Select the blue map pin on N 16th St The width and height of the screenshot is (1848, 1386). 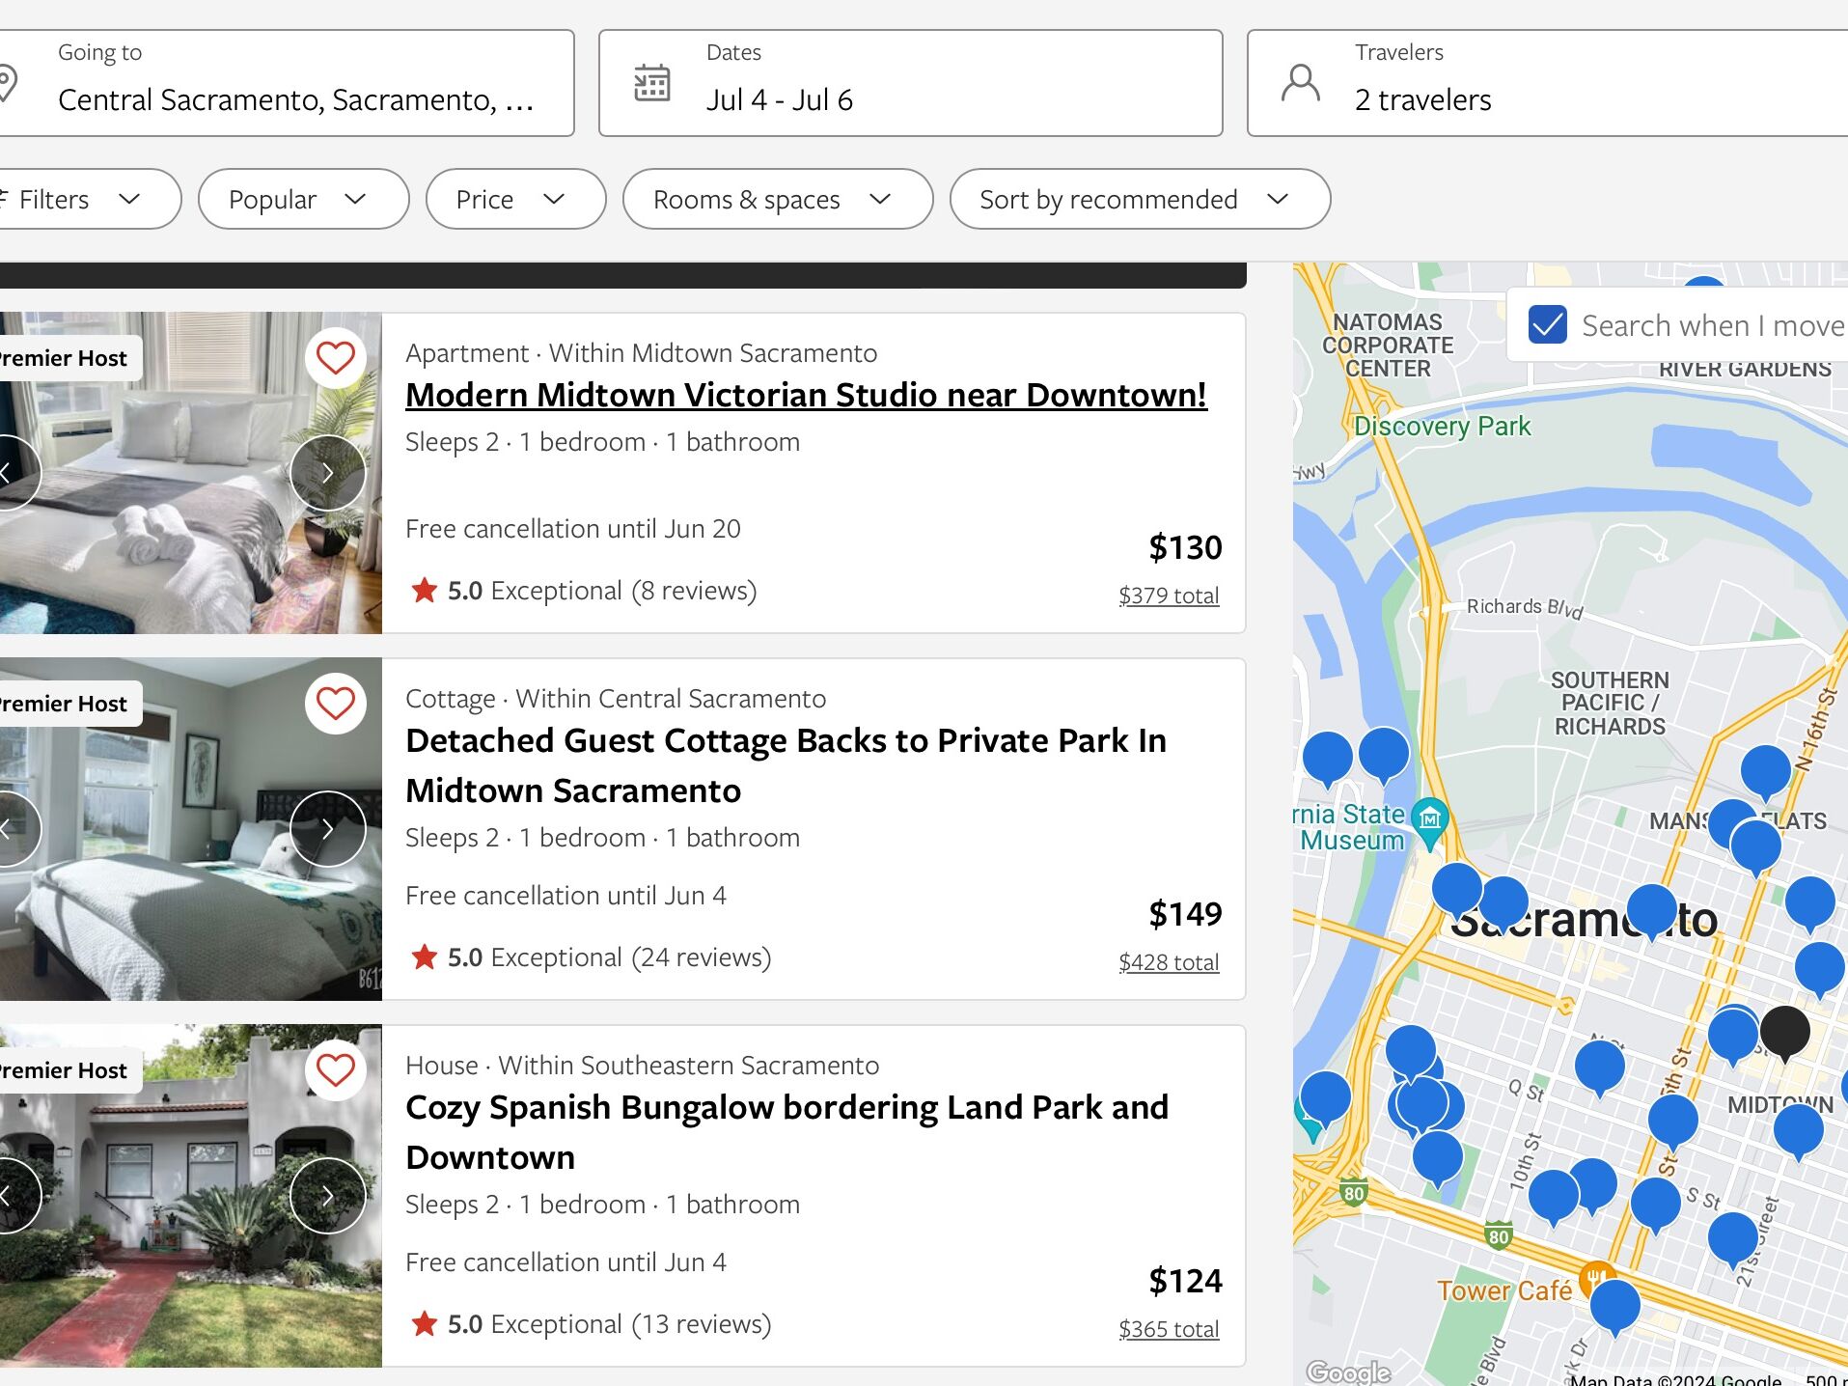[x=1765, y=771]
